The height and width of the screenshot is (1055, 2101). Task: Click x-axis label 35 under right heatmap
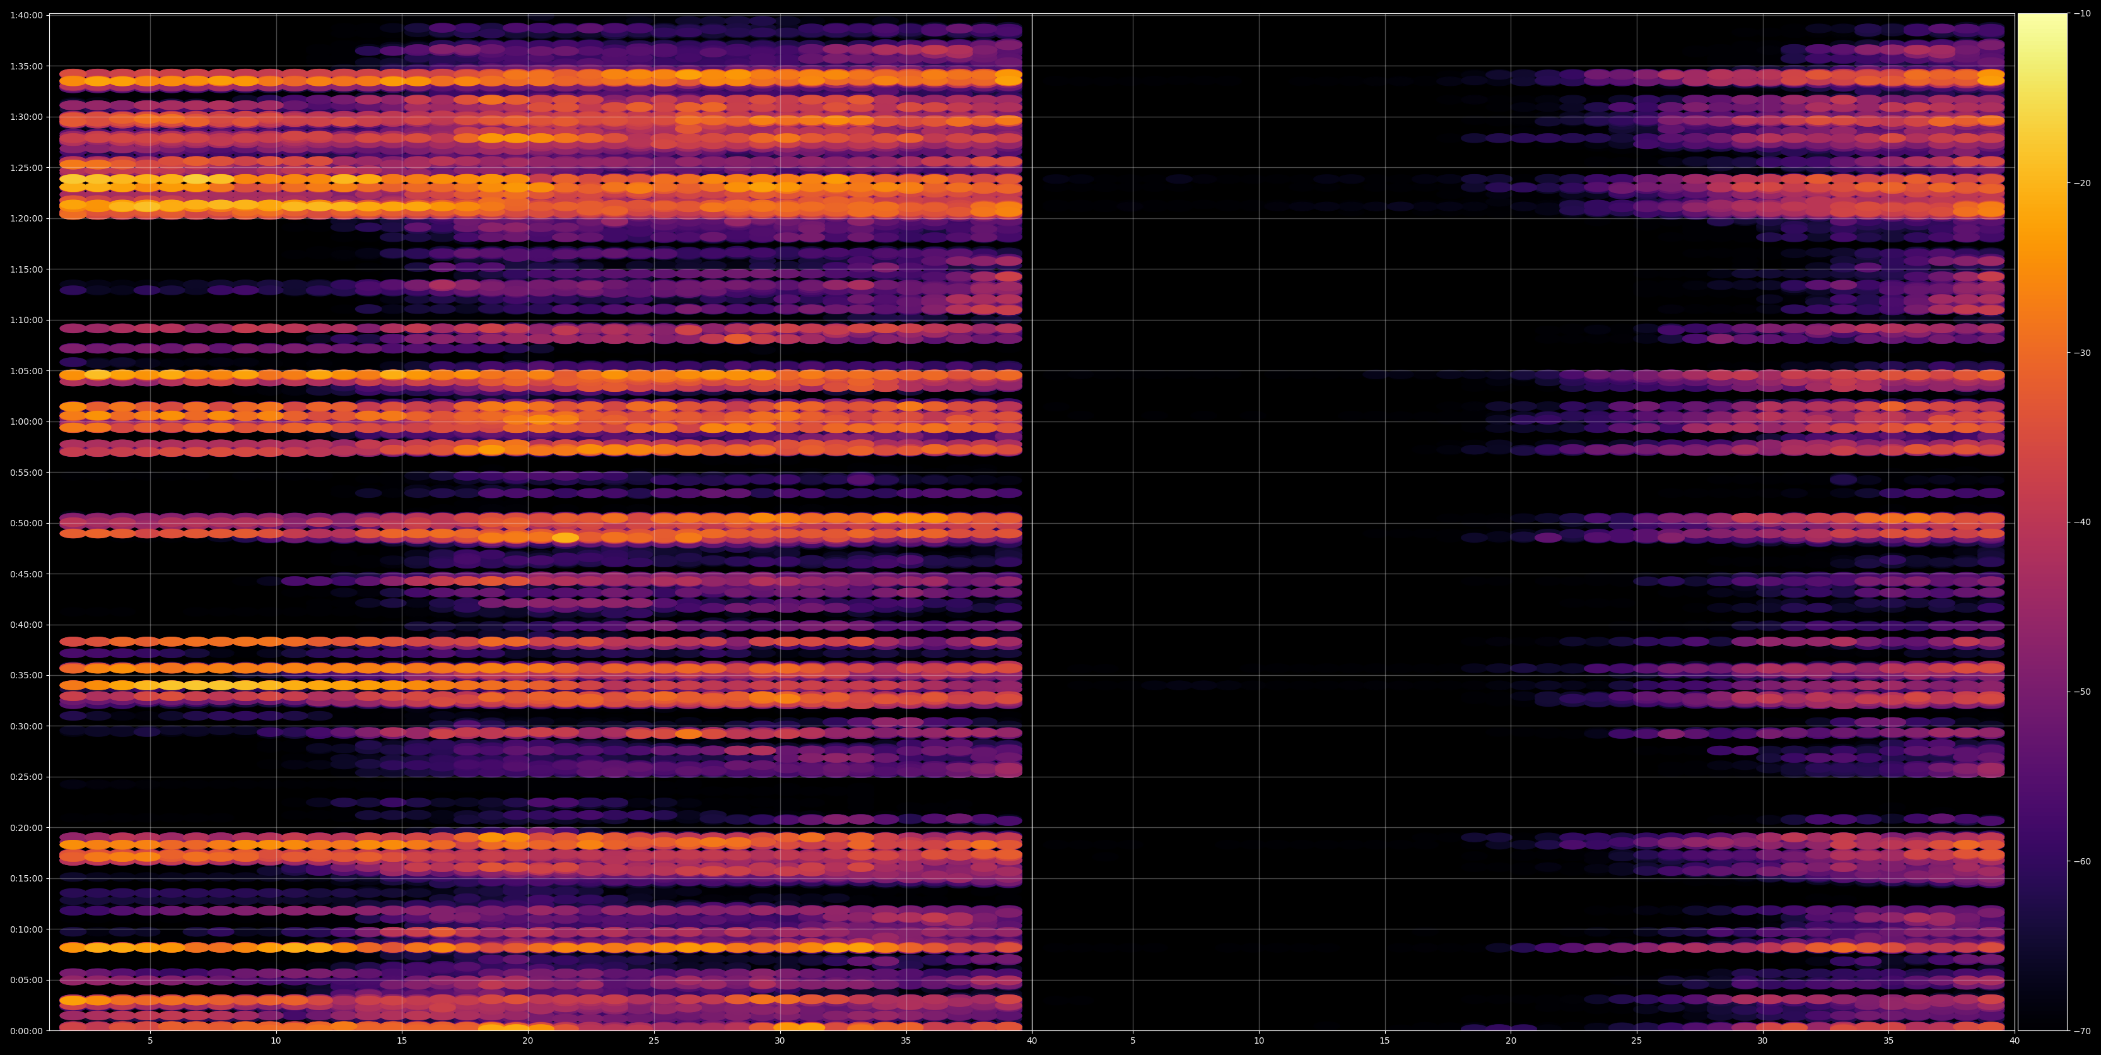pos(1889,1041)
